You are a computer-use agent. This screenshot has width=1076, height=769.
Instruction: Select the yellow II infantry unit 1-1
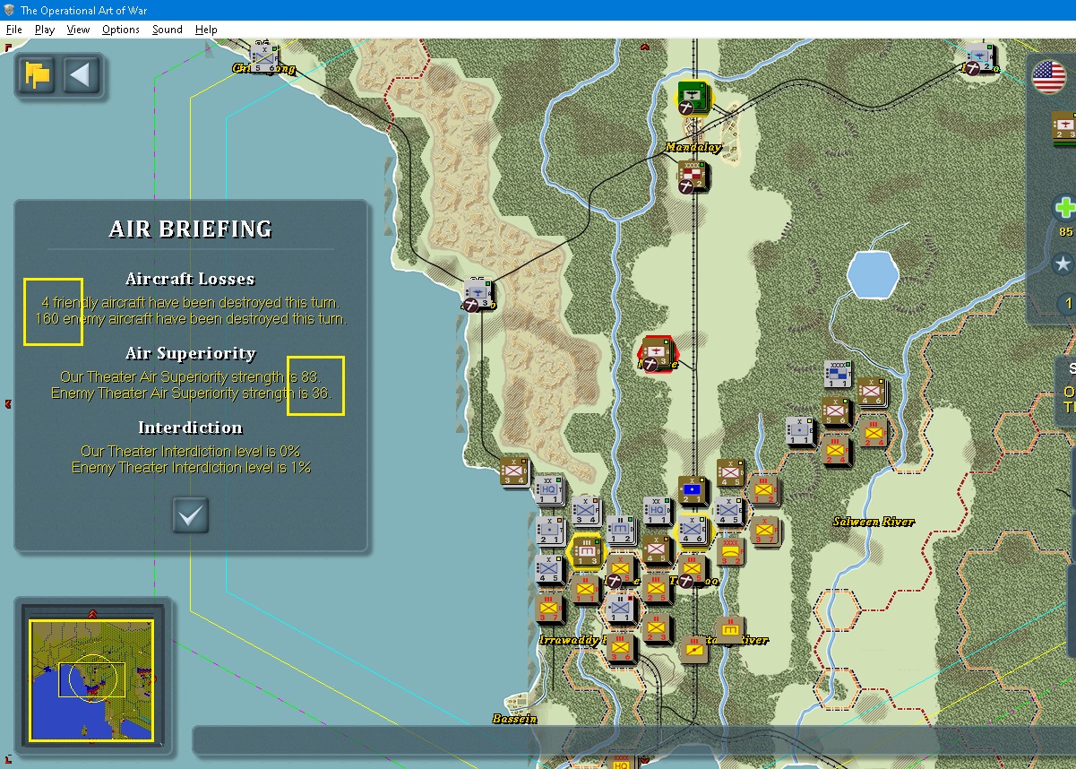pos(585,590)
